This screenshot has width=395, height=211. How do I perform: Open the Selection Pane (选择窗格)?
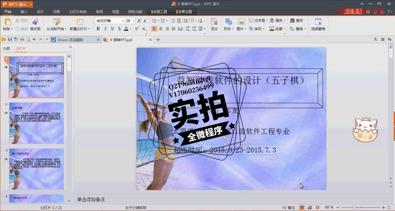tap(318, 21)
